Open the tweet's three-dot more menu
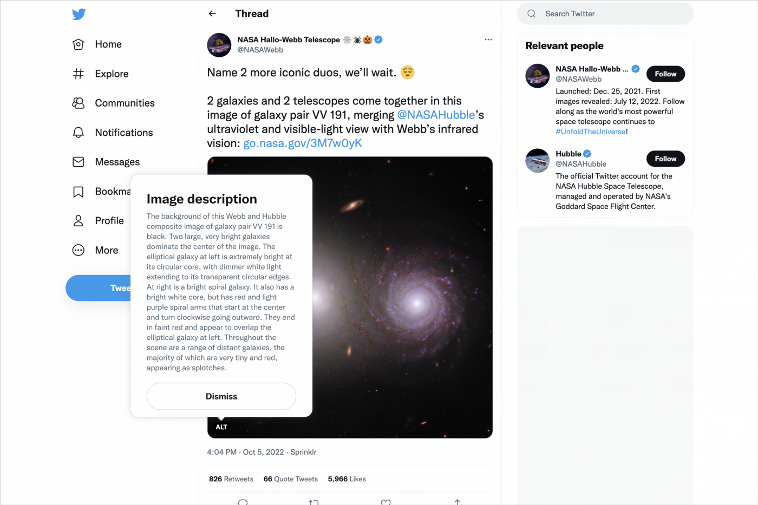Image resolution: width=758 pixels, height=505 pixels. (488, 40)
